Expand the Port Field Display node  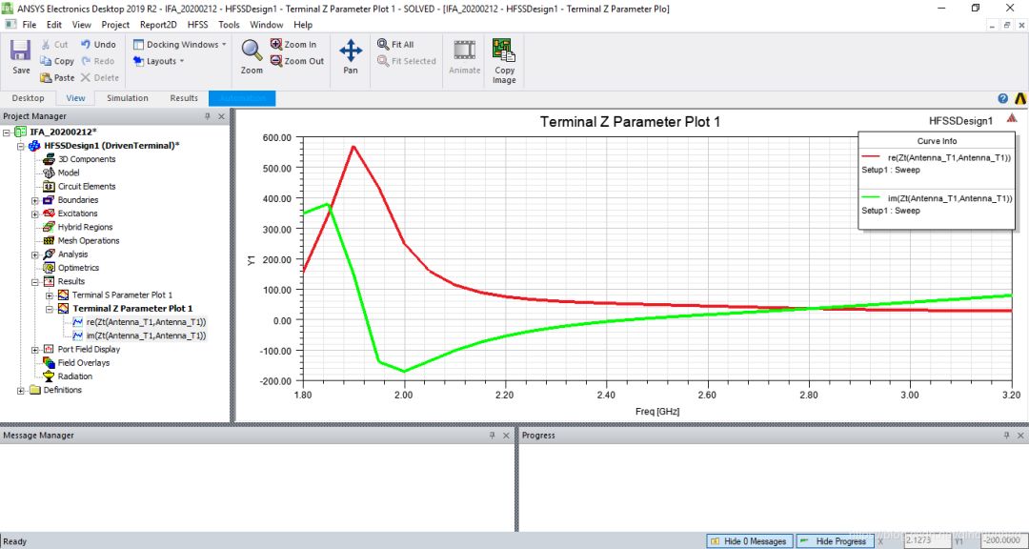pos(35,350)
